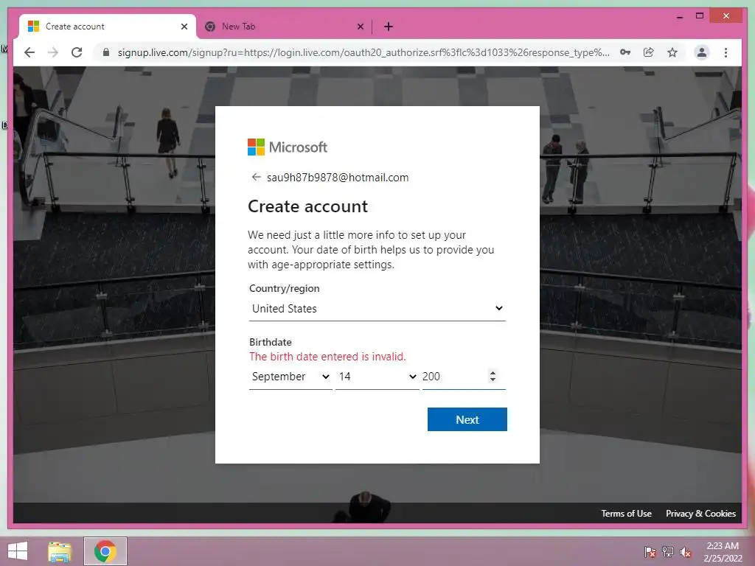The image size is (755, 566).
Task: Click the Action Center flag tray icon
Action: [x=650, y=551]
